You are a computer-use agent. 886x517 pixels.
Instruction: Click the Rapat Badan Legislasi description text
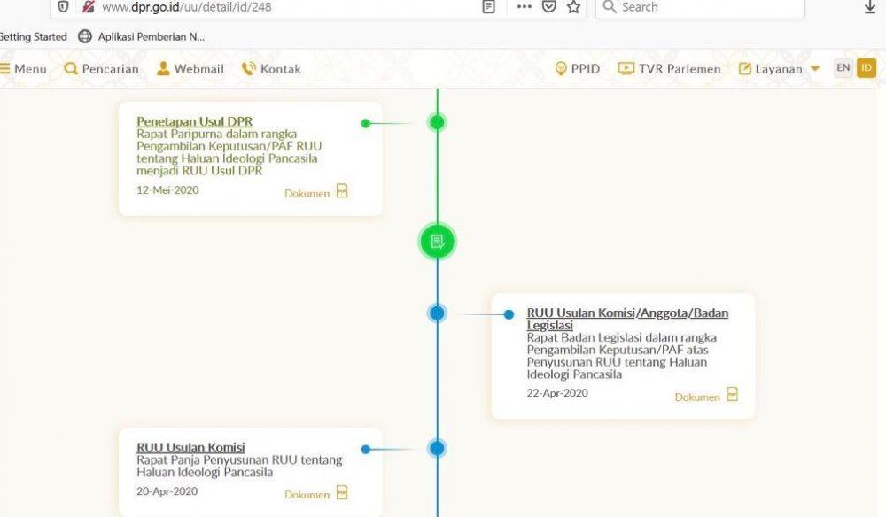click(x=622, y=356)
